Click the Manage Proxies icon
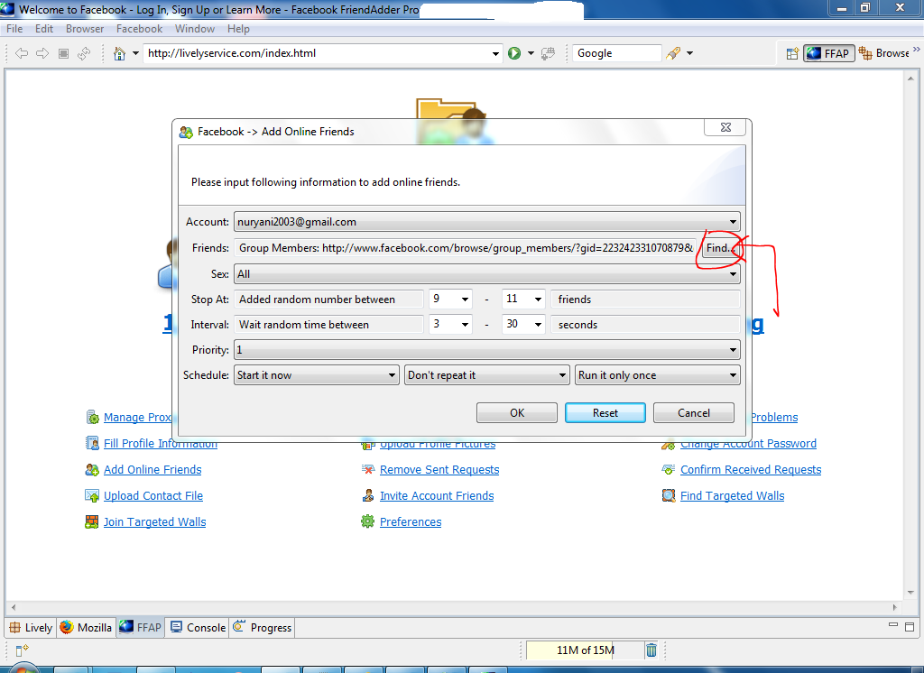 (x=93, y=417)
